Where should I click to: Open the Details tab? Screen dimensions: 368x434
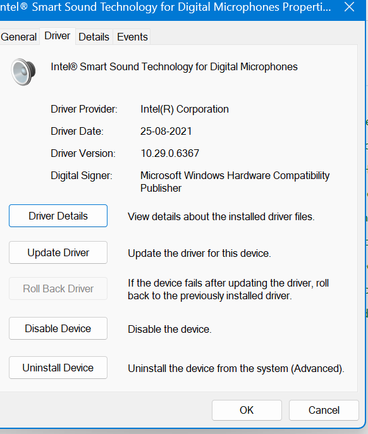click(94, 37)
